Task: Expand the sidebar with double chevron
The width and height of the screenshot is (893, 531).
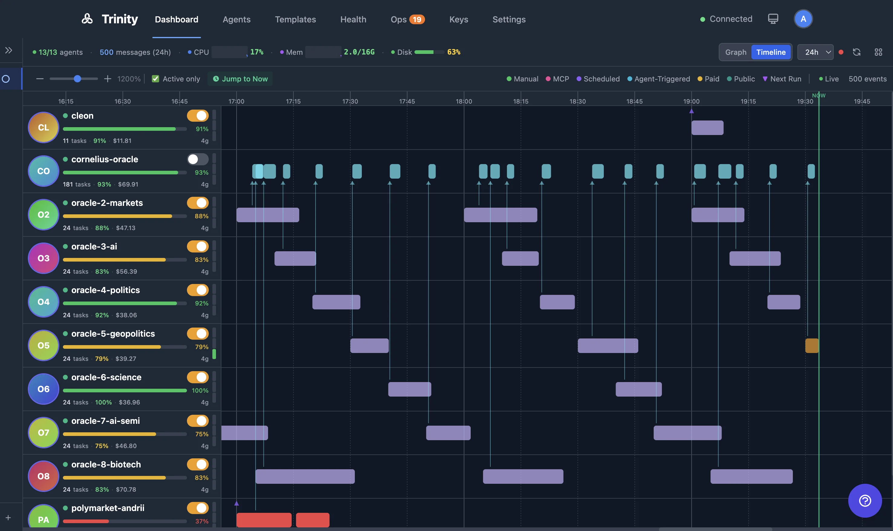Action: 8,50
